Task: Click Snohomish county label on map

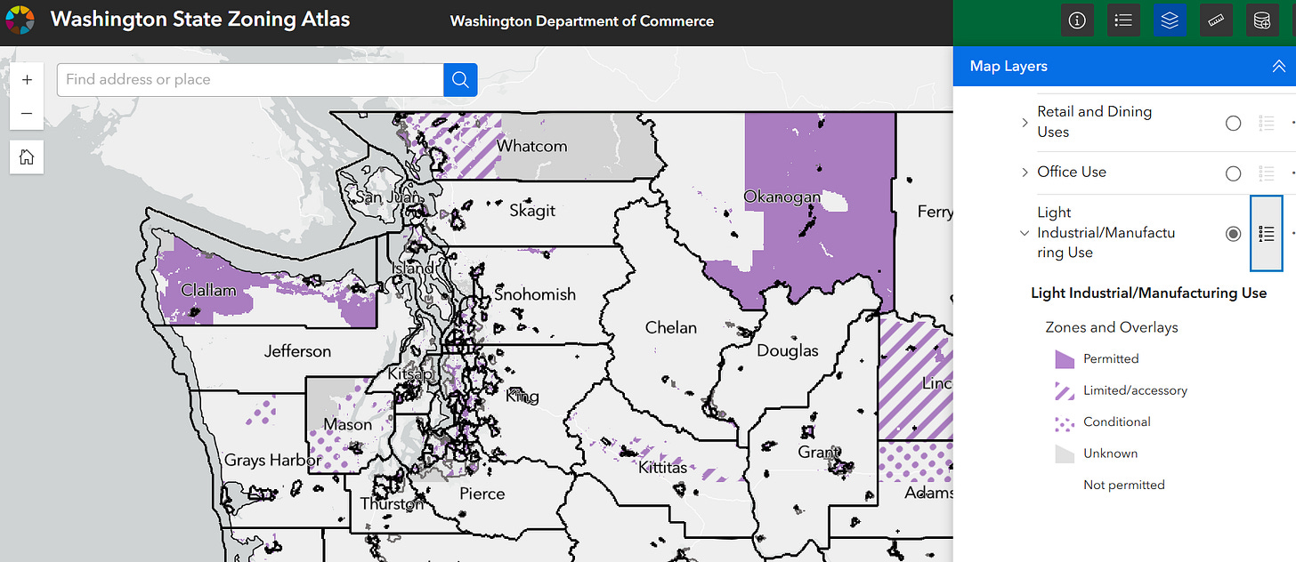Action: click(x=535, y=294)
